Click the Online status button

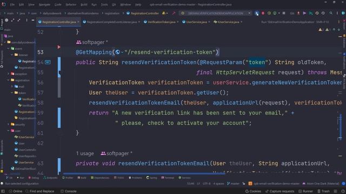click(16, 191)
